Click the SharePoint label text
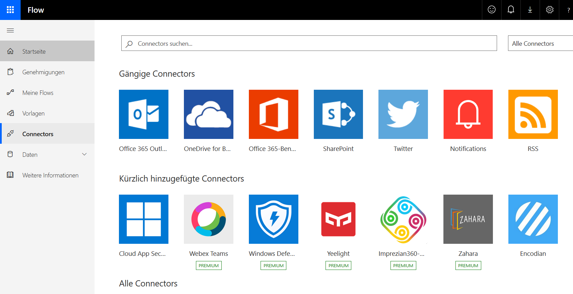The height and width of the screenshot is (294, 573). 338,149
